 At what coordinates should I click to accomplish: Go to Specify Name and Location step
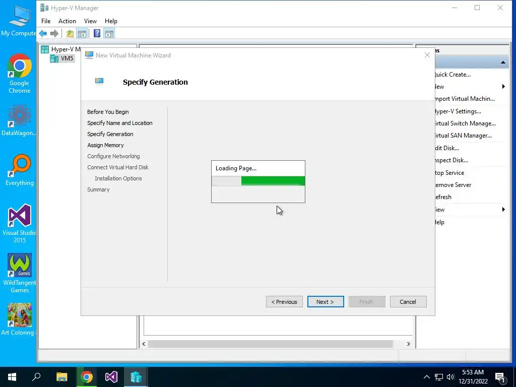coord(120,123)
